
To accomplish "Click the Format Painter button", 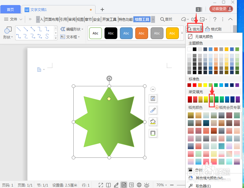I will pyautogui.click(x=213, y=29).
